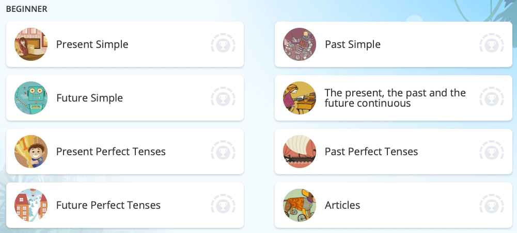Image resolution: width=517 pixels, height=233 pixels.
Task: Click the trophy icon beside Present Simple
Action: point(223,44)
